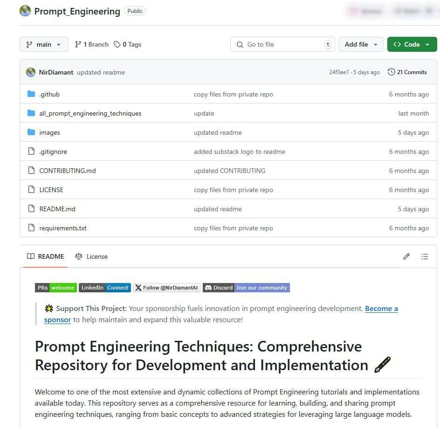The height and width of the screenshot is (428, 440).
Task: Expand the green Code dropdown button
Action: [x=412, y=44]
